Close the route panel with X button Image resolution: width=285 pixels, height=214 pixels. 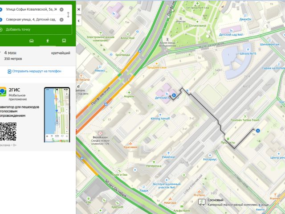[79, 9]
